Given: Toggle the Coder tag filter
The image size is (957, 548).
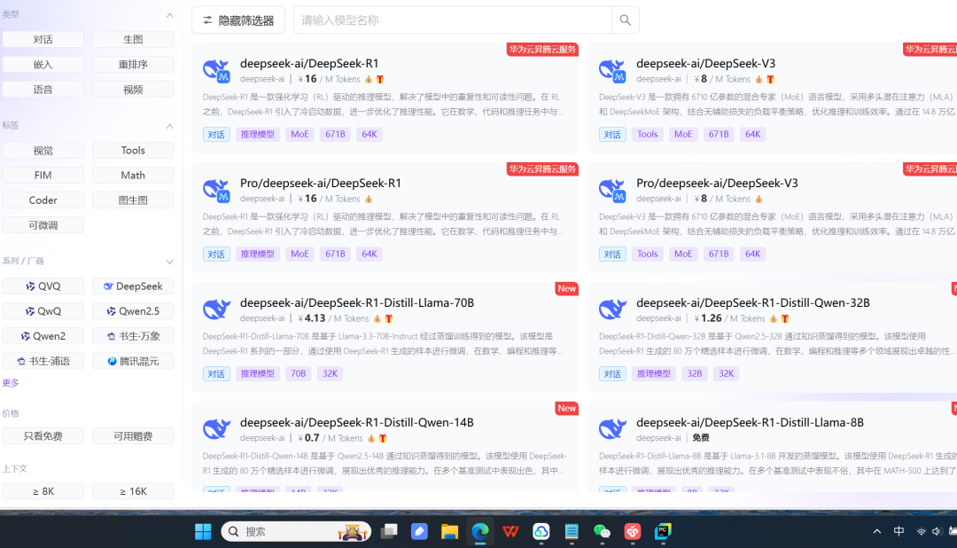Looking at the screenshot, I should pyautogui.click(x=43, y=200).
